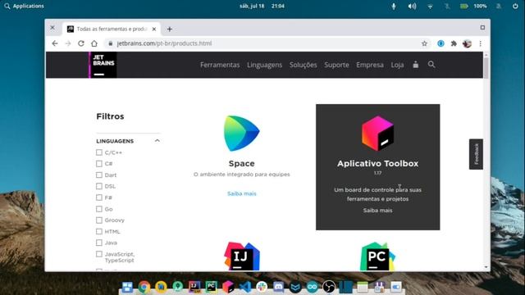The width and height of the screenshot is (525, 295).
Task: Tick the DSL filter checkbox
Action: coord(99,186)
